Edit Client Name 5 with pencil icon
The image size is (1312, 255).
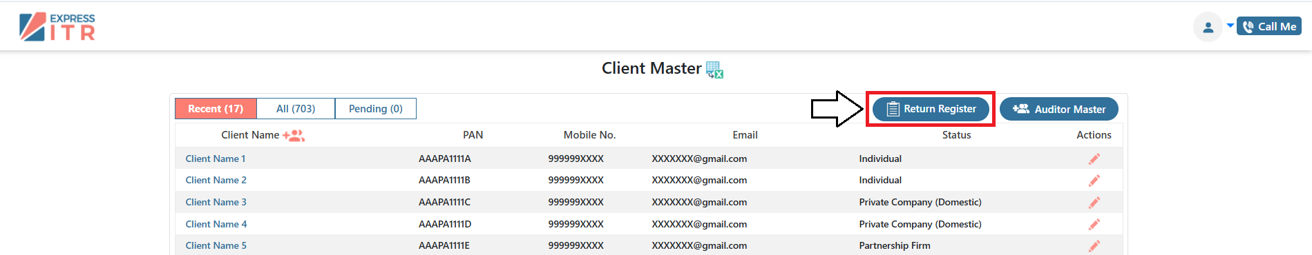tap(1094, 246)
